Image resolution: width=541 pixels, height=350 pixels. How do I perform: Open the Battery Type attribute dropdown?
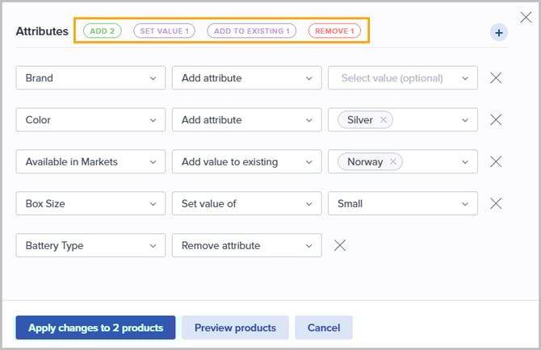click(x=90, y=246)
